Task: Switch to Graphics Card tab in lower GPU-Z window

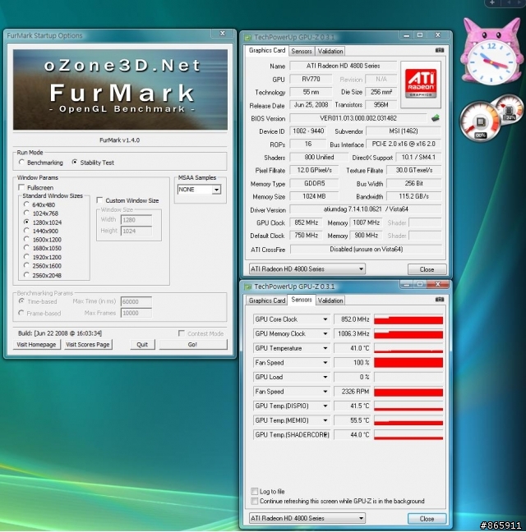Action: 266,300
